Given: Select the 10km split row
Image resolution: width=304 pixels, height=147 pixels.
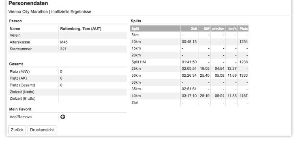Looking at the screenshot, I should [189, 42].
